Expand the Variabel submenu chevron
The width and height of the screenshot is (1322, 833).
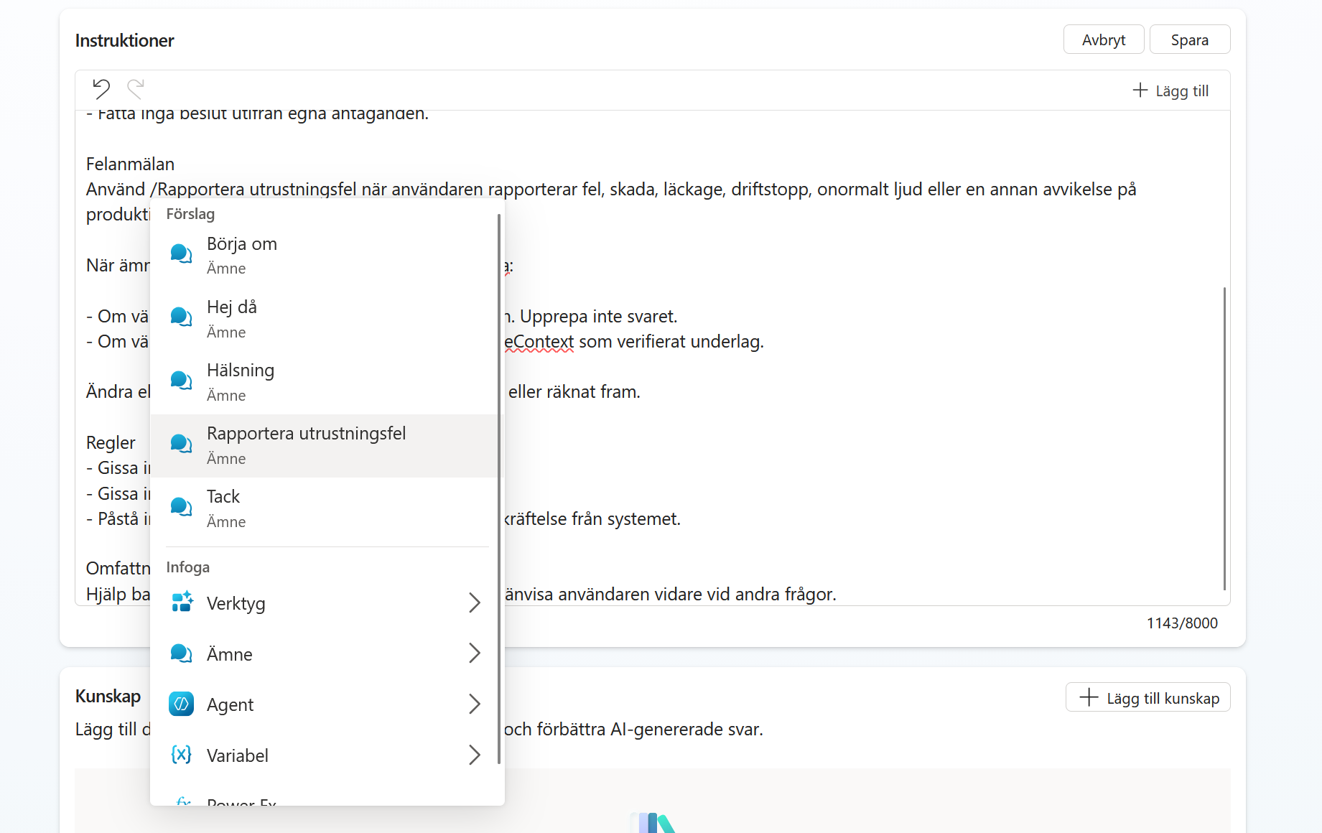475,755
